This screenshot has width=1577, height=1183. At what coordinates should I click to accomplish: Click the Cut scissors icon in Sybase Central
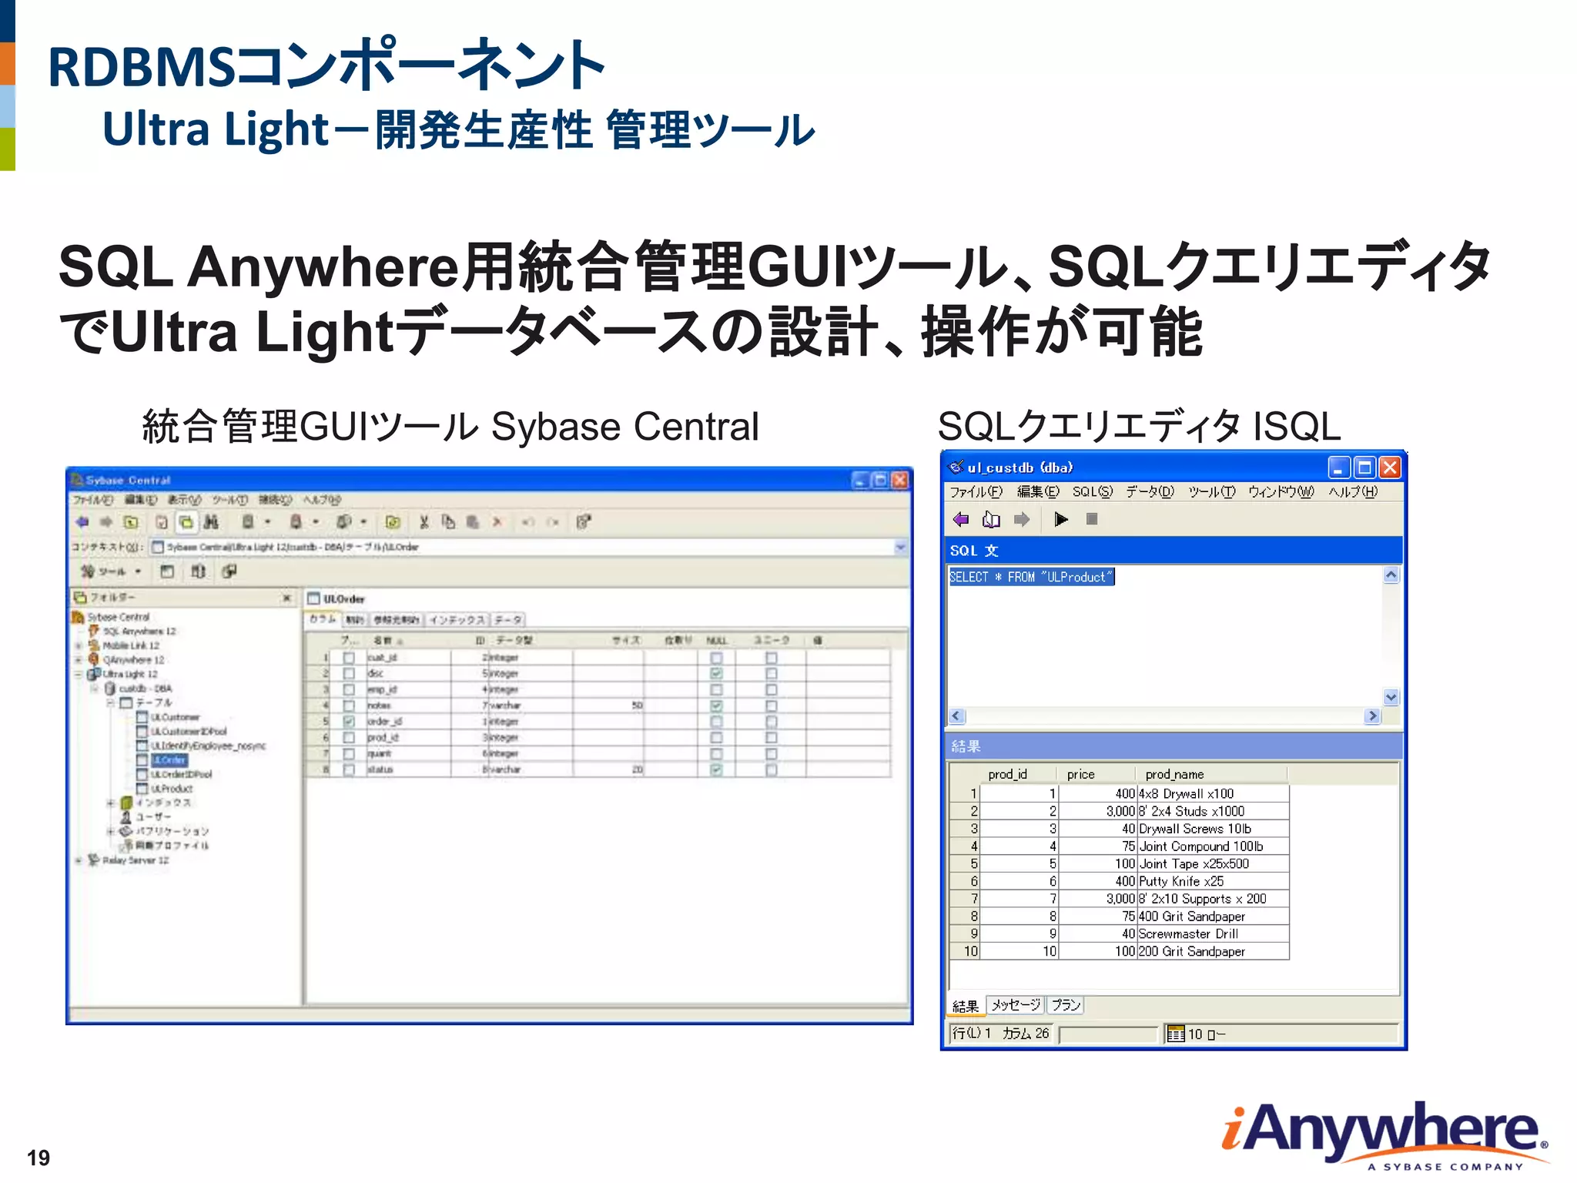[424, 522]
